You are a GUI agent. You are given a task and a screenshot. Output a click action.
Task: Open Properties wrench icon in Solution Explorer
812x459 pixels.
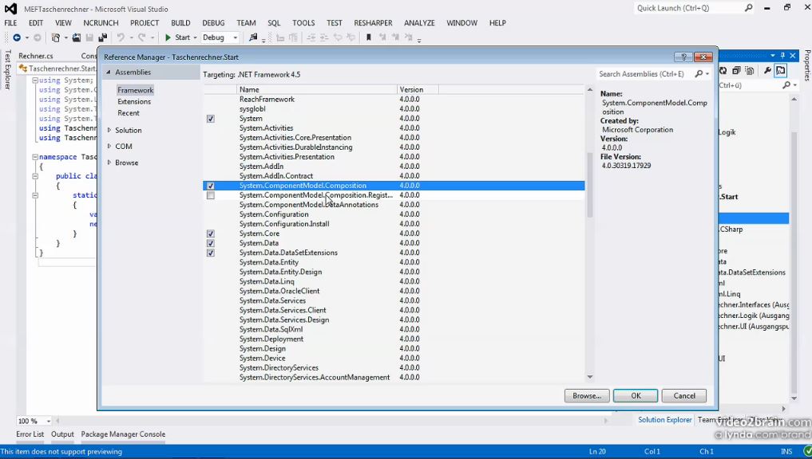point(767,71)
